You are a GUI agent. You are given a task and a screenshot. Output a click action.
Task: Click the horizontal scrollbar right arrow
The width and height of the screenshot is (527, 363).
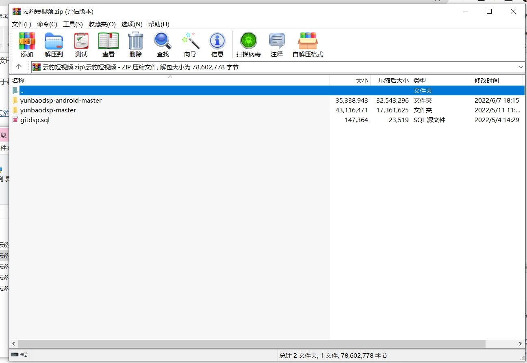(x=520, y=344)
